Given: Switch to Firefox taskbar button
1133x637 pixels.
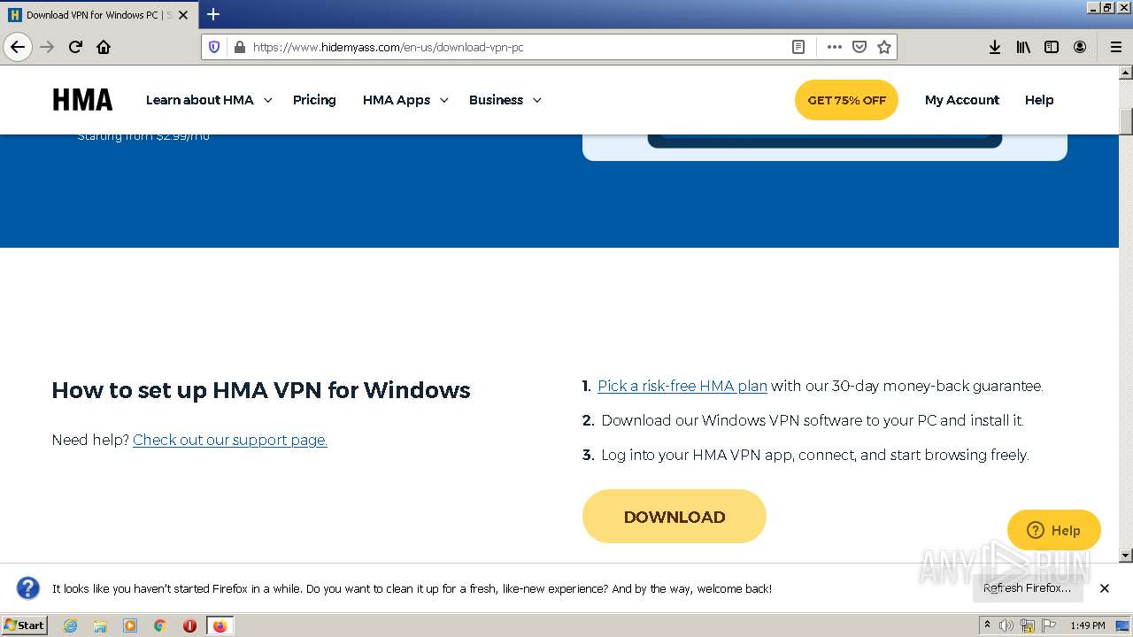Looking at the screenshot, I should [220, 625].
